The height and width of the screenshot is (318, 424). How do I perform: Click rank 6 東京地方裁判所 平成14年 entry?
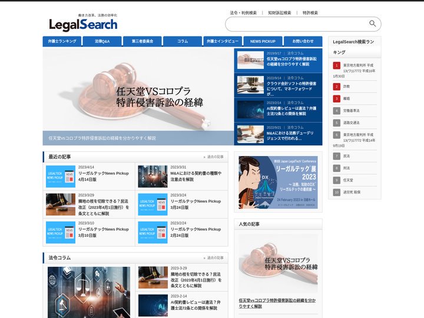[x=355, y=140]
